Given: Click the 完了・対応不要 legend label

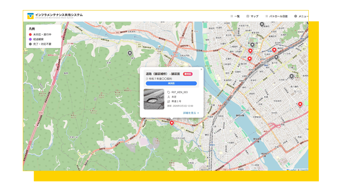Looking at the screenshot, I should (42, 44).
